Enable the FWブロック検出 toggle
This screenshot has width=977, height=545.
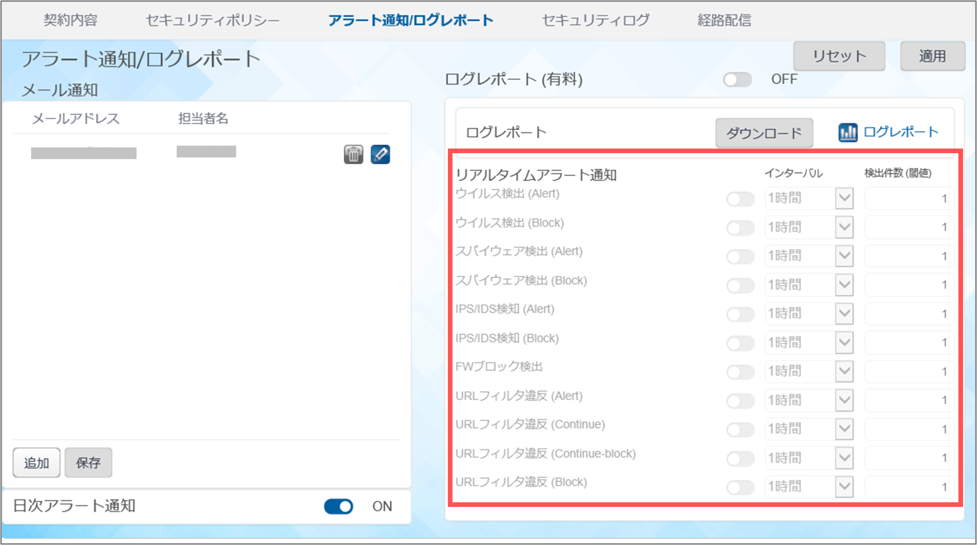click(x=740, y=372)
